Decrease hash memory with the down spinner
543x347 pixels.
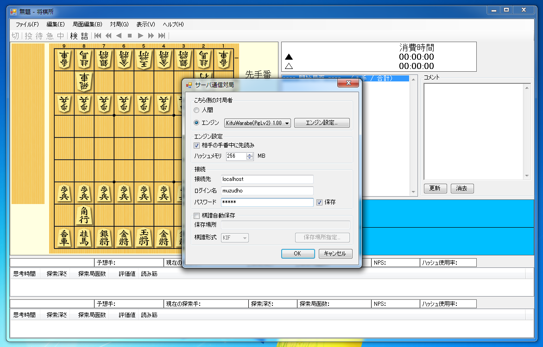click(x=250, y=158)
